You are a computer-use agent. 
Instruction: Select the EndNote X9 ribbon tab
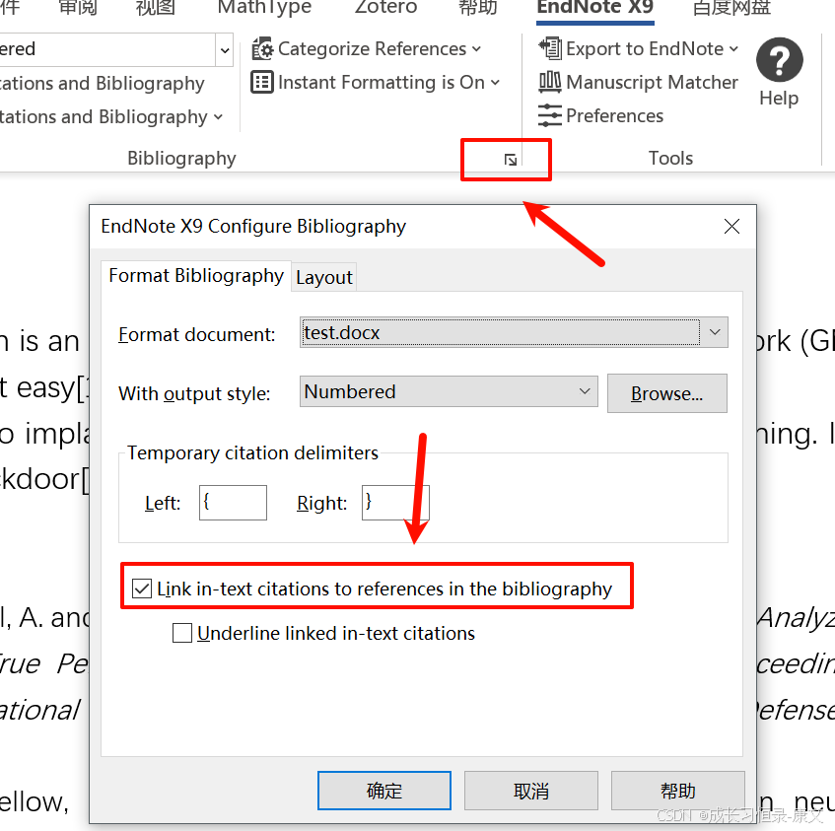pyautogui.click(x=594, y=7)
